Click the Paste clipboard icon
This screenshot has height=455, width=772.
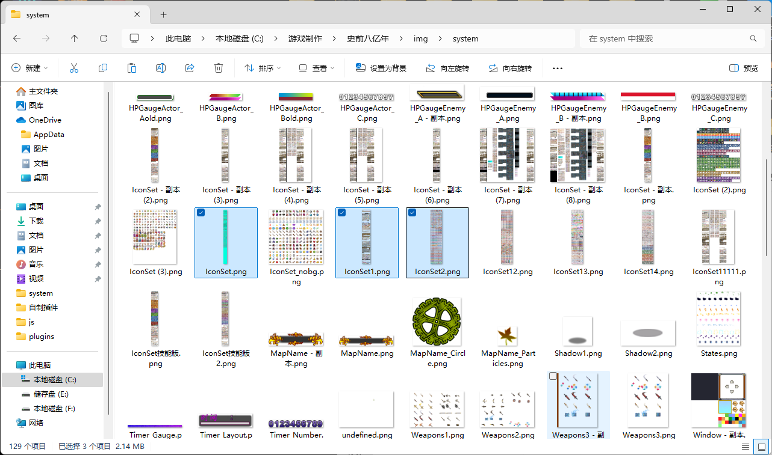tap(132, 68)
